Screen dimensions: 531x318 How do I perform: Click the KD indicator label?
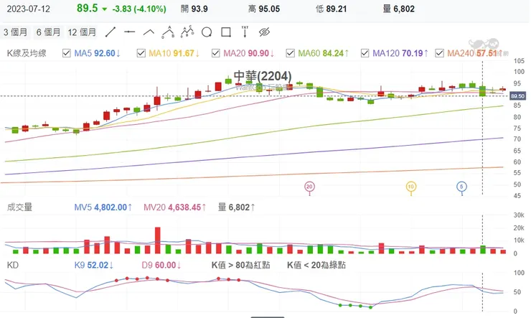pyautogui.click(x=13, y=265)
